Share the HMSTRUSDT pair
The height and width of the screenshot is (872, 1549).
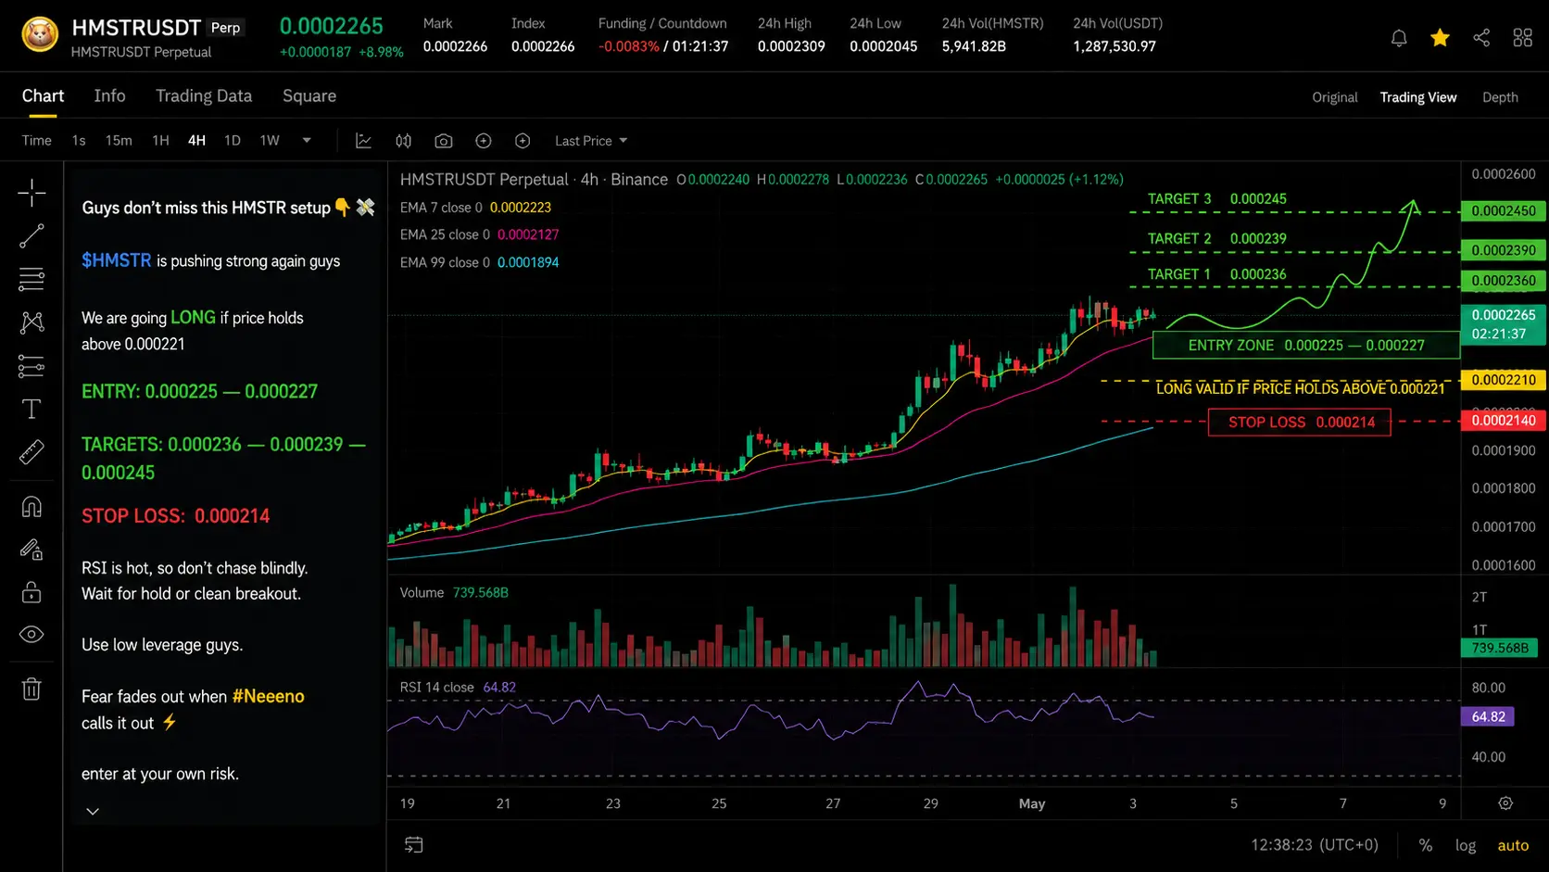pyautogui.click(x=1481, y=38)
